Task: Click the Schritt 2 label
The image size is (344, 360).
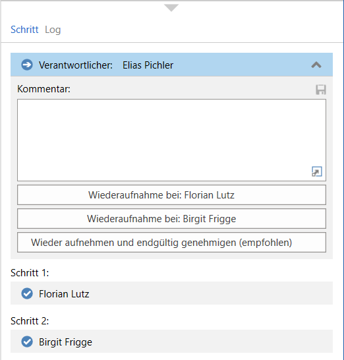Action: [x=30, y=321]
